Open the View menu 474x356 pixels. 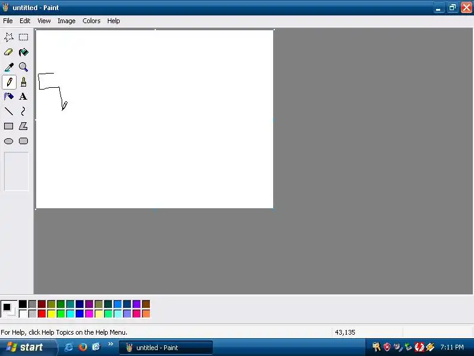click(x=44, y=21)
